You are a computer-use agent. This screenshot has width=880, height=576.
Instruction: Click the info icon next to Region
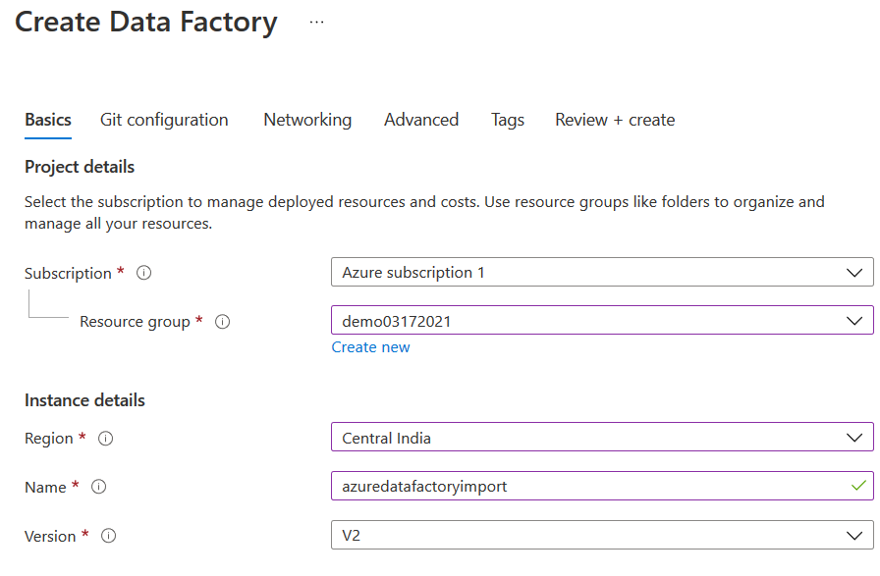point(106,439)
